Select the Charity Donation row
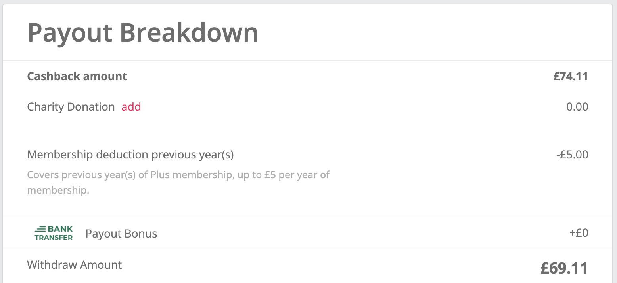The width and height of the screenshot is (617, 283). 71,106
